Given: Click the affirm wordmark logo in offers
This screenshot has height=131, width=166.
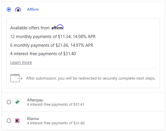Looking at the screenshot, I should pos(57,27).
